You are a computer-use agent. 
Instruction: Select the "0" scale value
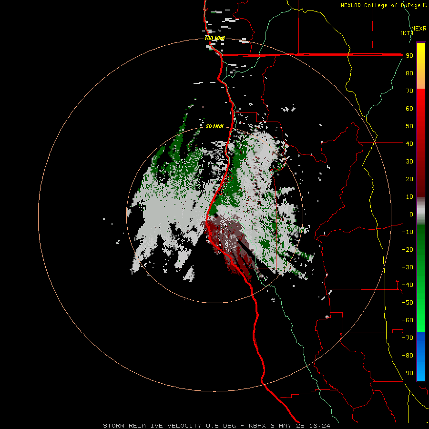(411, 214)
